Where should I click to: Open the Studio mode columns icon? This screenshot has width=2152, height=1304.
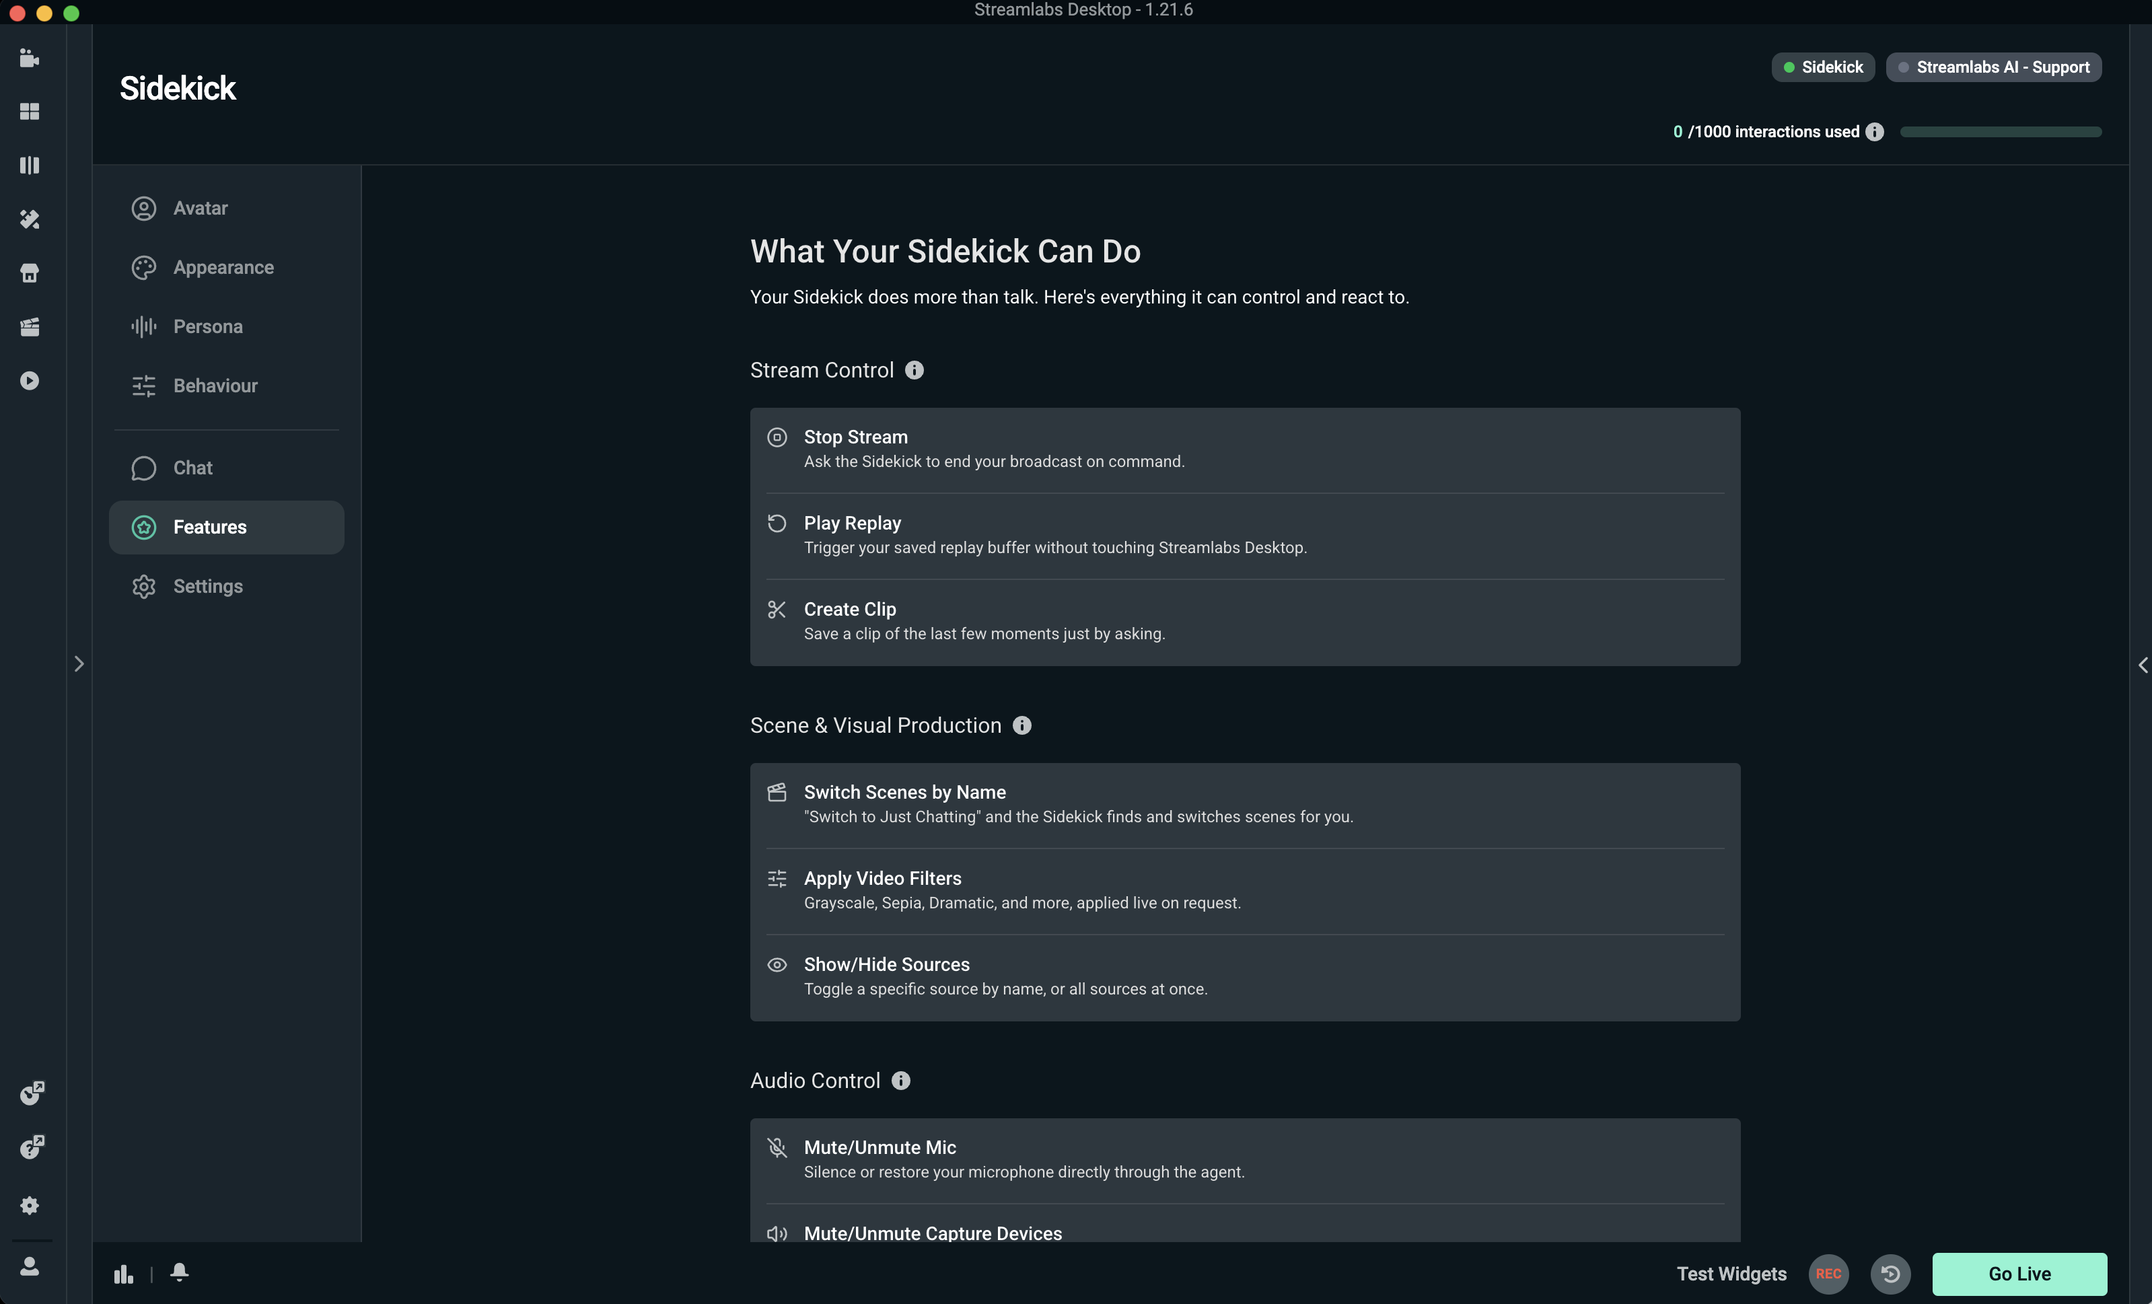[30, 165]
